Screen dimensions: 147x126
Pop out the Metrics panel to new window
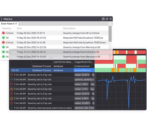pos(103,19)
